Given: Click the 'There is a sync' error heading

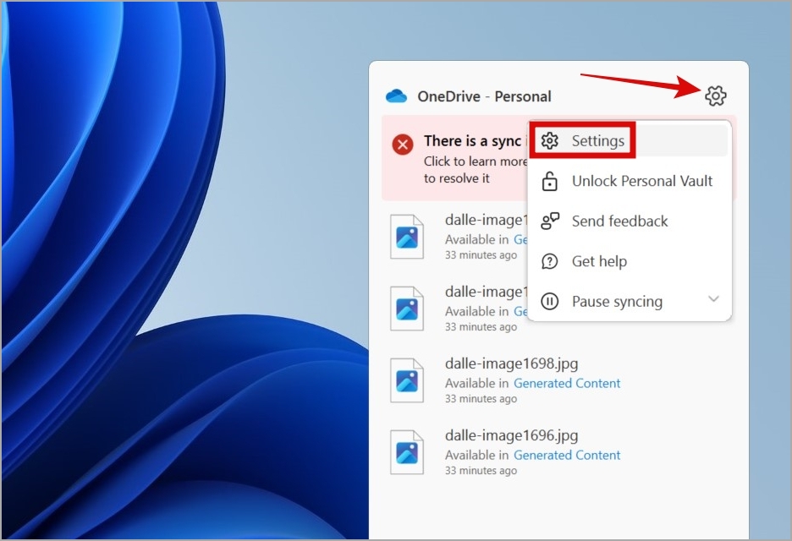Looking at the screenshot, I should click(472, 141).
